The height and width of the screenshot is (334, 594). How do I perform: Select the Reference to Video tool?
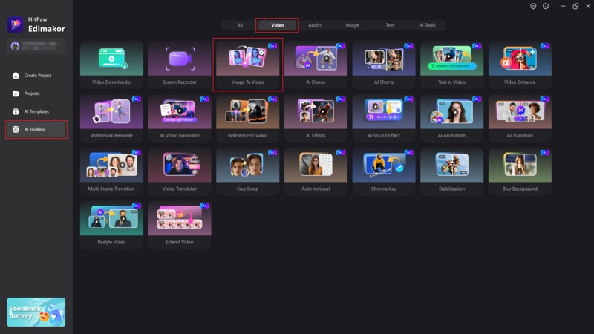(248, 118)
